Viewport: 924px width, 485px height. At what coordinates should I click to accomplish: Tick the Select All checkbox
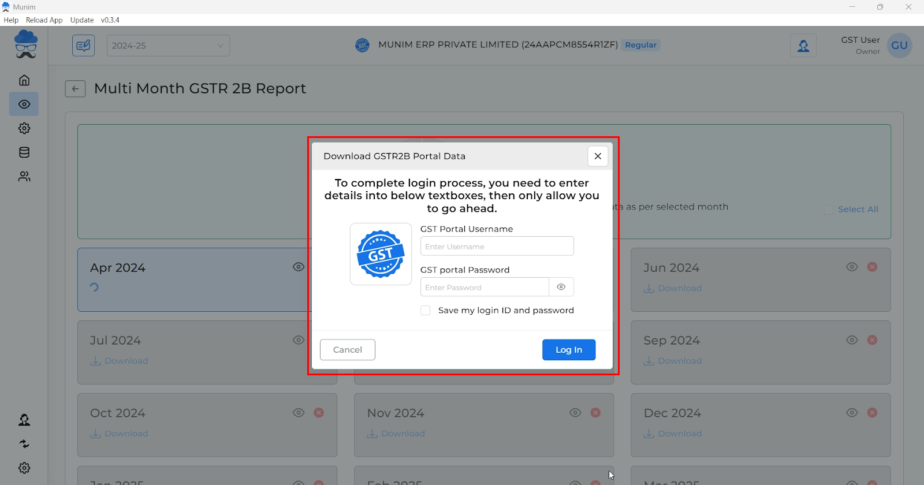pyautogui.click(x=828, y=210)
